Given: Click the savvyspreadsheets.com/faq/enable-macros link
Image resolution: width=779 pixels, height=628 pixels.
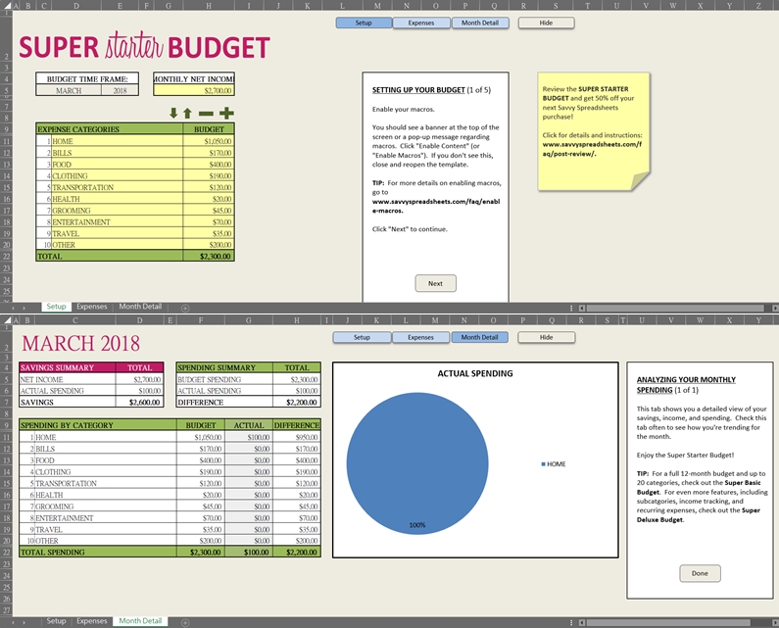Looking at the screenshot, I should click(x=436, y=206).
